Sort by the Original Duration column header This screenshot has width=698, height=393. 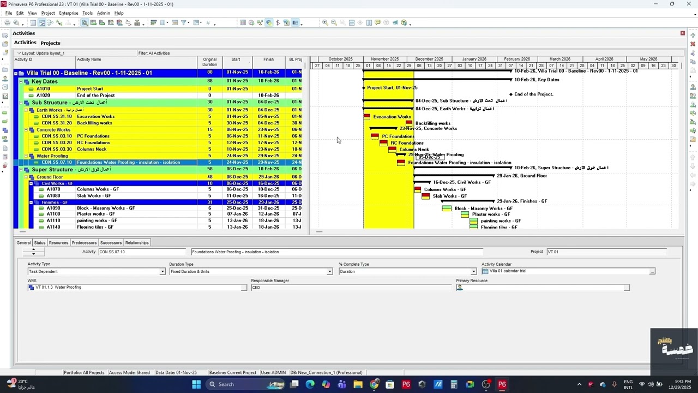210,62
